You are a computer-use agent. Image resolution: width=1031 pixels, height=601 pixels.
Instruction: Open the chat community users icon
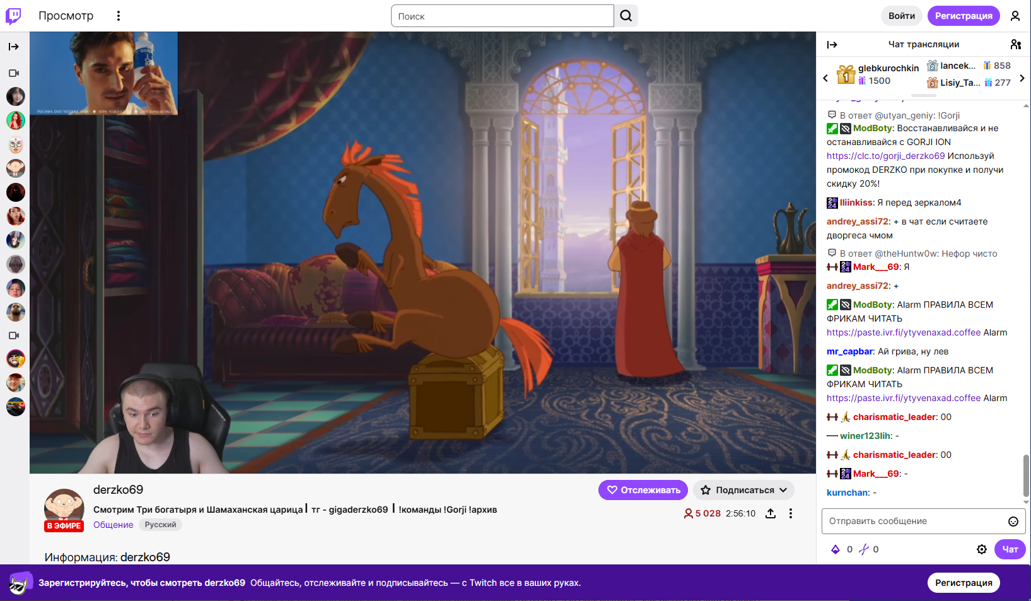point(1016,44)
